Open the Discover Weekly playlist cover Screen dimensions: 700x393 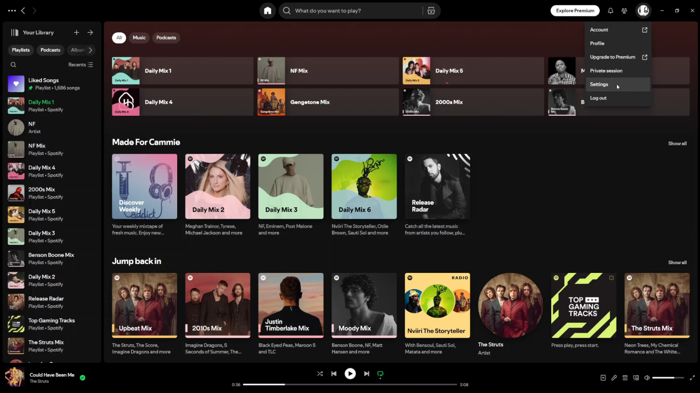click(144, 186)
